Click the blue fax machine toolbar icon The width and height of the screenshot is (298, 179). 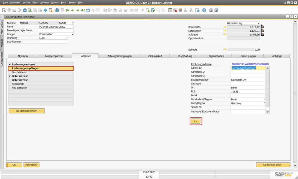25,10
